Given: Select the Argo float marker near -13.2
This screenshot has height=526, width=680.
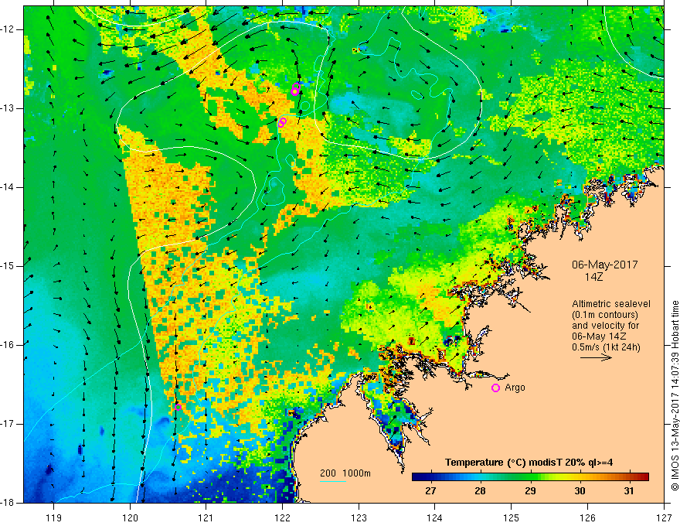Looking at the screenshot, I should click(282, 121).
